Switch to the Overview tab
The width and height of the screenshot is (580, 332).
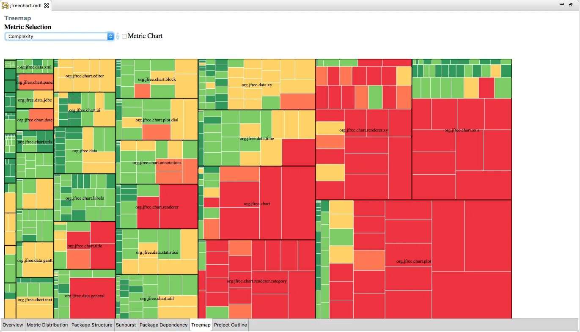point(13,325)
